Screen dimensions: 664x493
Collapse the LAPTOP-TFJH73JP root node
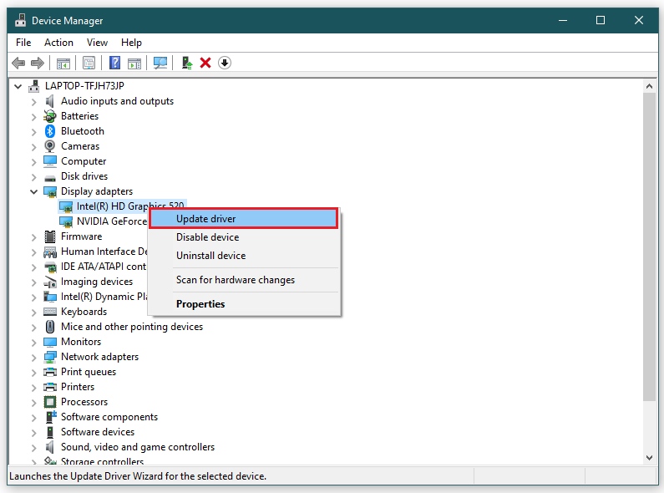(x=18, y=86)
